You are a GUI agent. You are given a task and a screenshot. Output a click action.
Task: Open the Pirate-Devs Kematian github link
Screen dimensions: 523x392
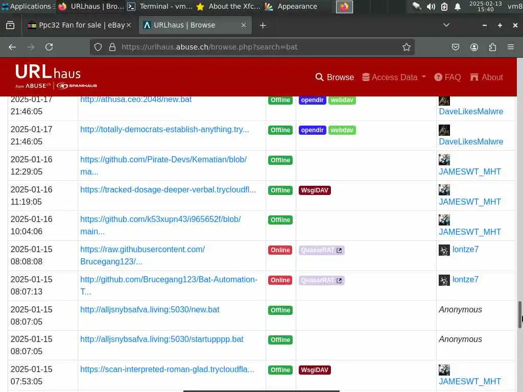[x=163, y=165]
